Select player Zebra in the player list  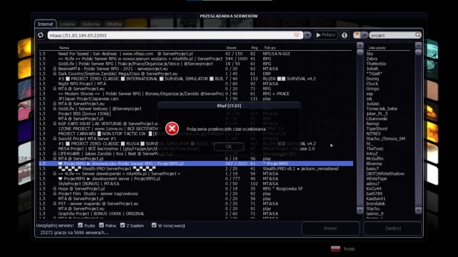pyautogui.click(x=371, y=59)
